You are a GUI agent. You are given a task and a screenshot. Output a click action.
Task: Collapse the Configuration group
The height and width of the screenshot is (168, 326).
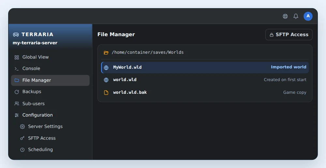pyautogui.click(x=50, y=115)
